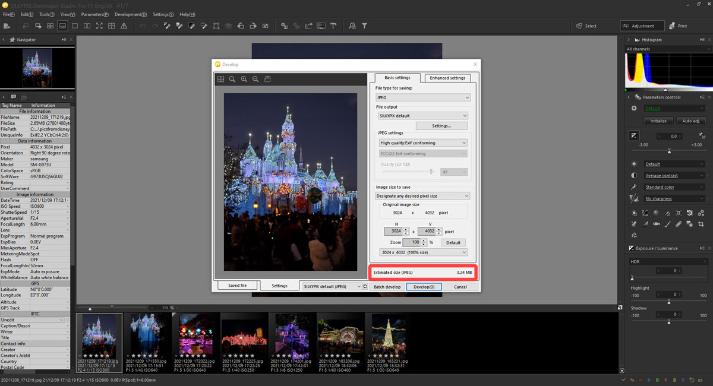Click the brush tool icon in Parameters

pos(667,224)
